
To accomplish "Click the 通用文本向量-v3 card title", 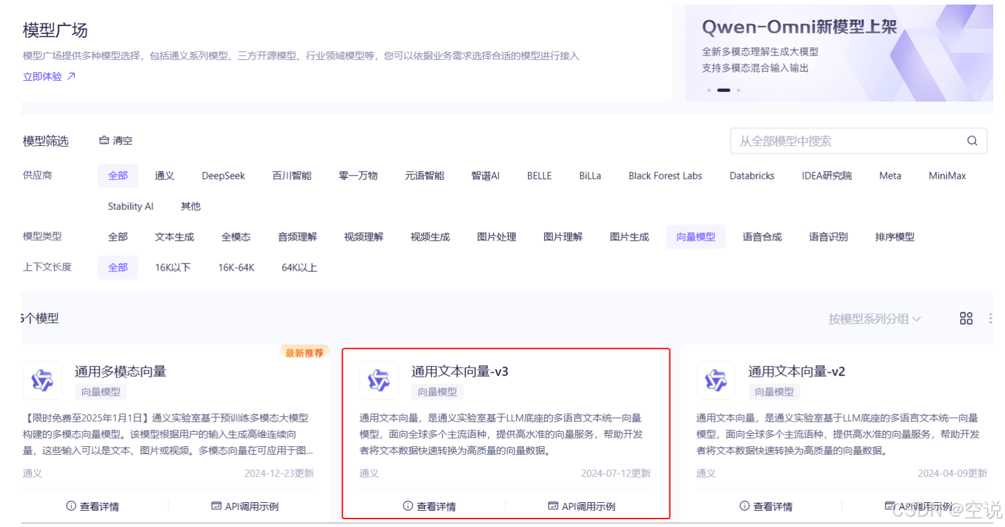I will (x=459, y=371).
